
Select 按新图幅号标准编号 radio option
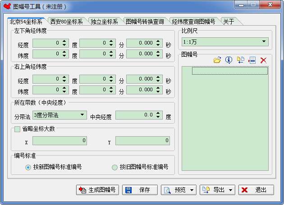(28, 167)
